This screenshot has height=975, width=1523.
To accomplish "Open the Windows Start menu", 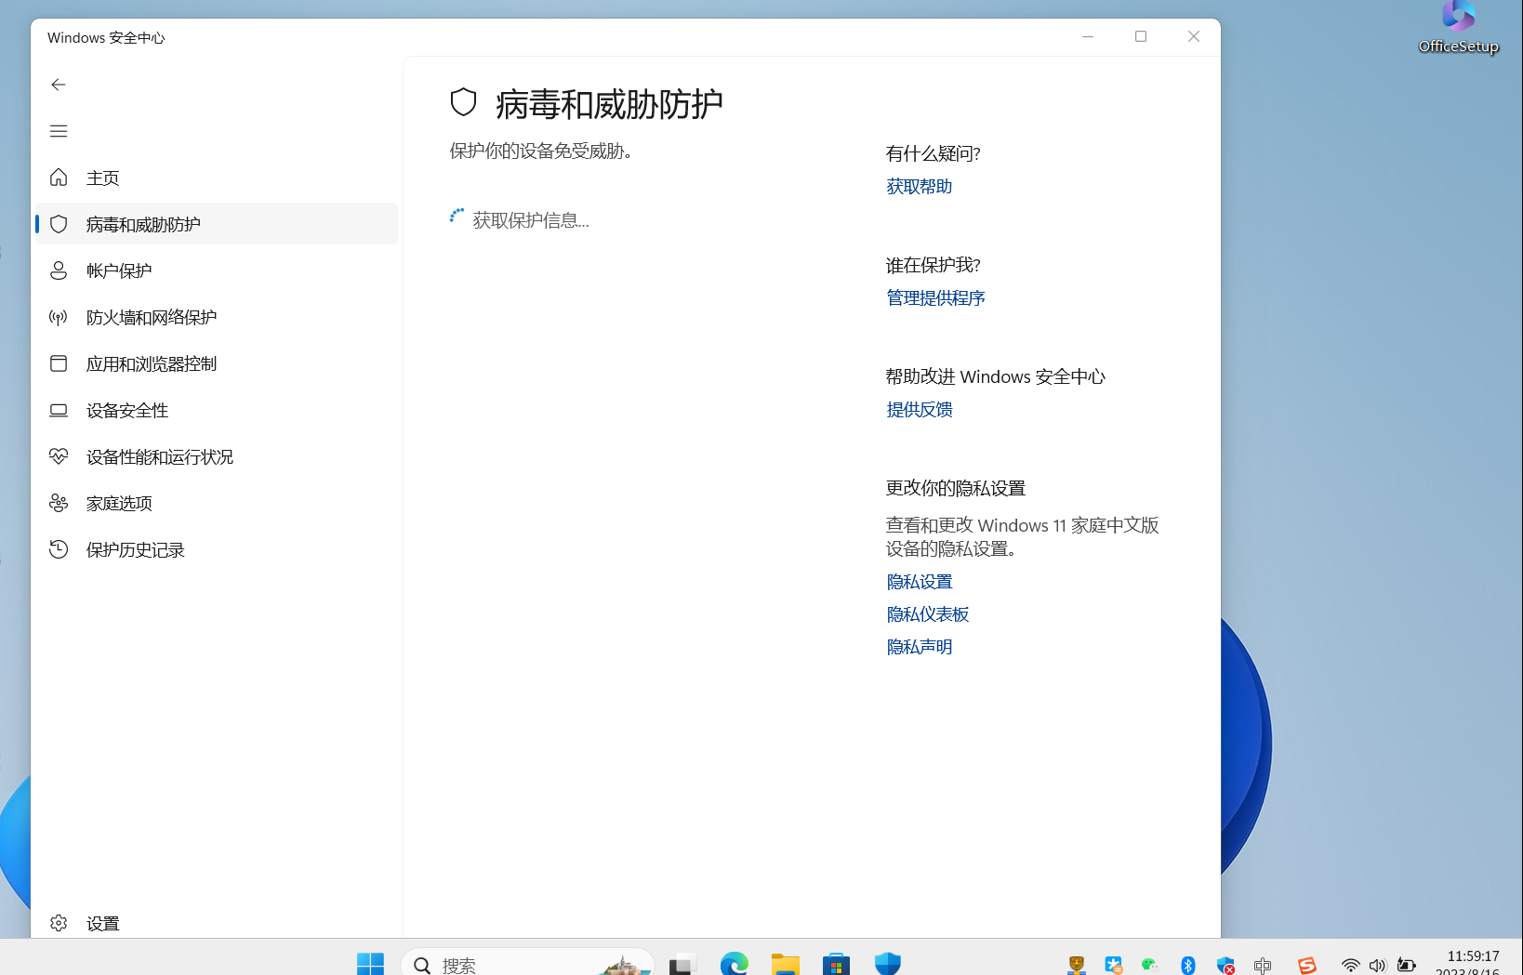I will pos(370,965).
